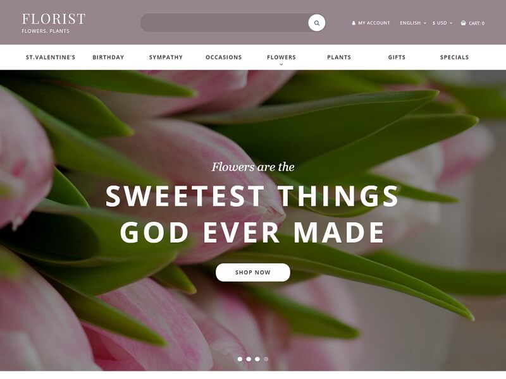Click the Shop Now button
Image resolution: width=506 pixels, height=379 pixels.
[253, 272]
